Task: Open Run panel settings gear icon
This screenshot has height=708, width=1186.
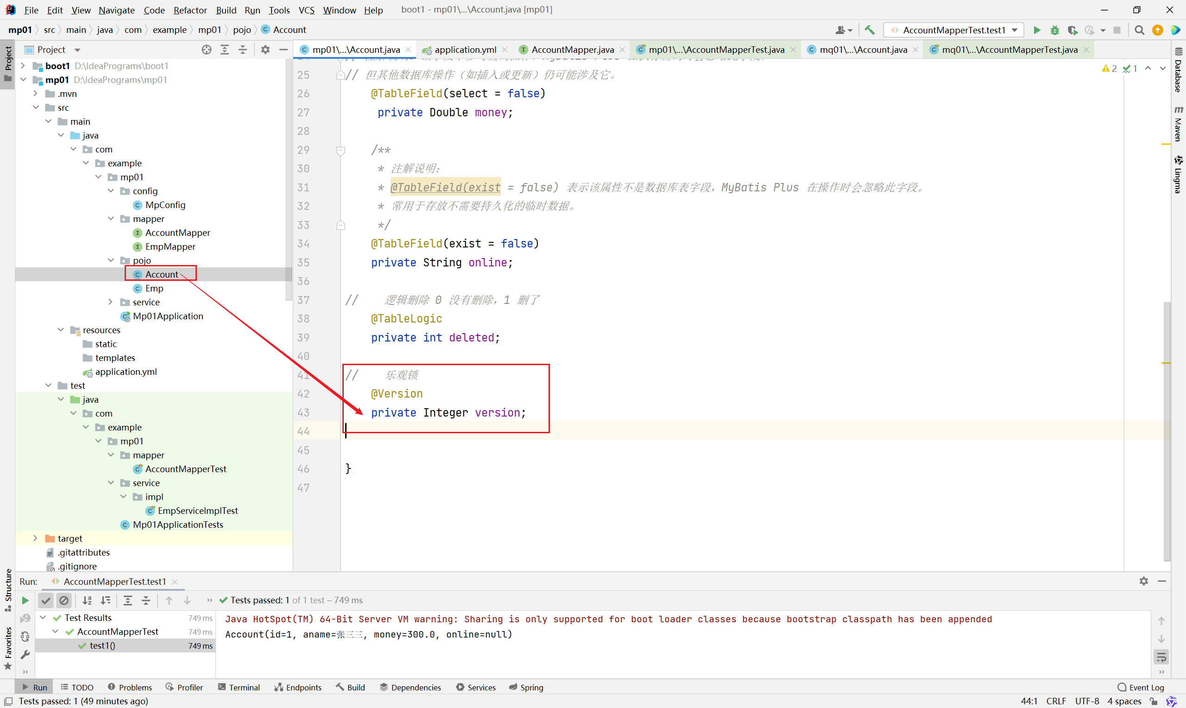Action: 1143,581
